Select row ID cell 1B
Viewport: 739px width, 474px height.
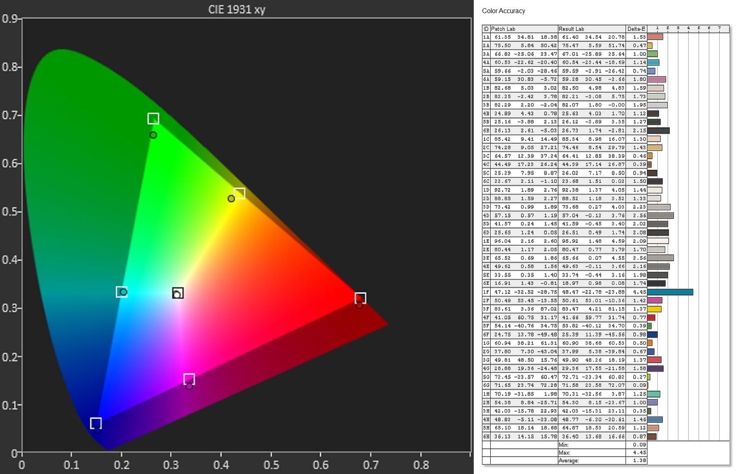(x=486, y=88)
